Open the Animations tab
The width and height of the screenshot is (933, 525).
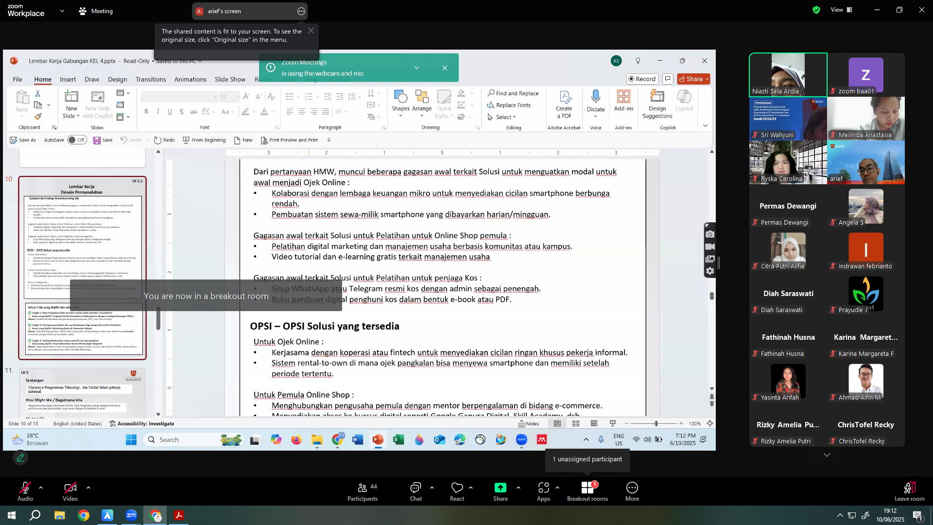tap(190, 79)
